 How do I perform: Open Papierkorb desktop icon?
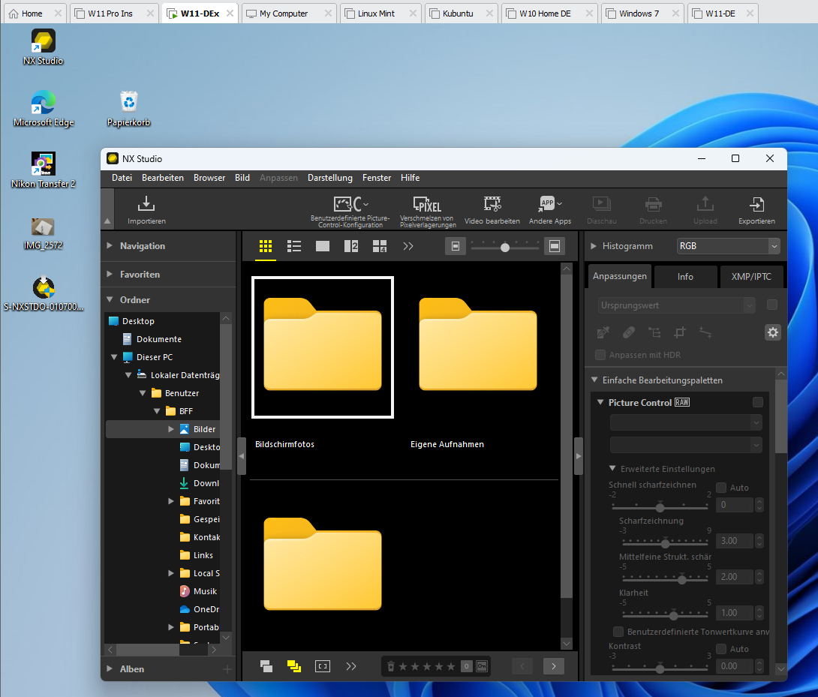point(129,109)
